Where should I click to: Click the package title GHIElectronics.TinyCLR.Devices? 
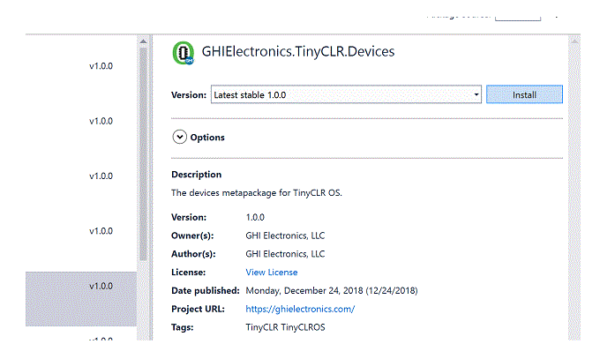(x=298, y=52)
